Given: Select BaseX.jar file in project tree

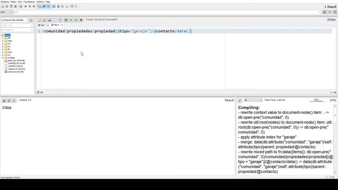Looking at the screenshot, I should pyautogui.click(x=16, y=61).
